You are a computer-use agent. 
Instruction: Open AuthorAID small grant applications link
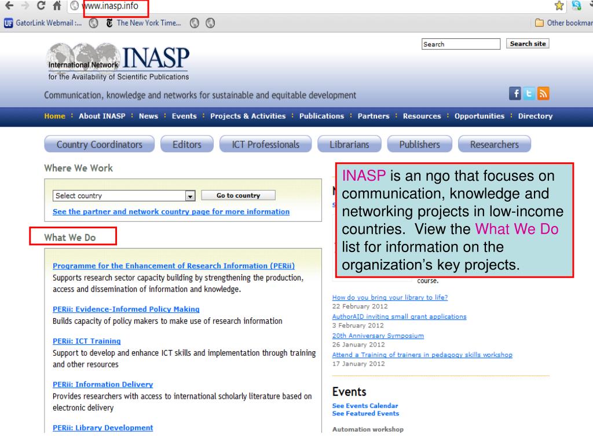coord(400,316)
